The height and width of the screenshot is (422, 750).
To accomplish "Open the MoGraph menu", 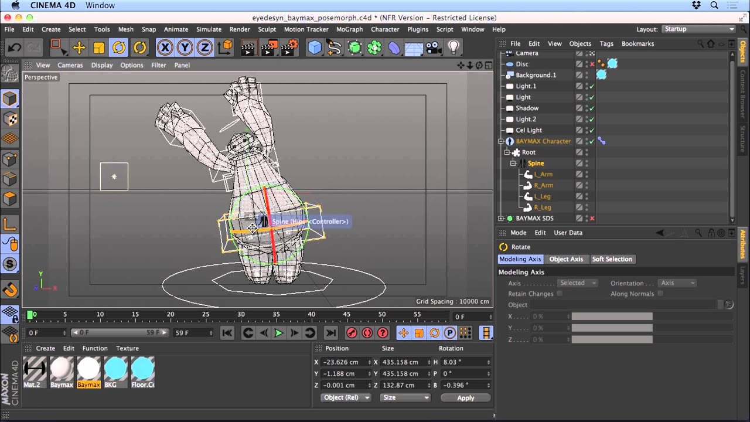I will pyautogui.click(x=349, y=29).
